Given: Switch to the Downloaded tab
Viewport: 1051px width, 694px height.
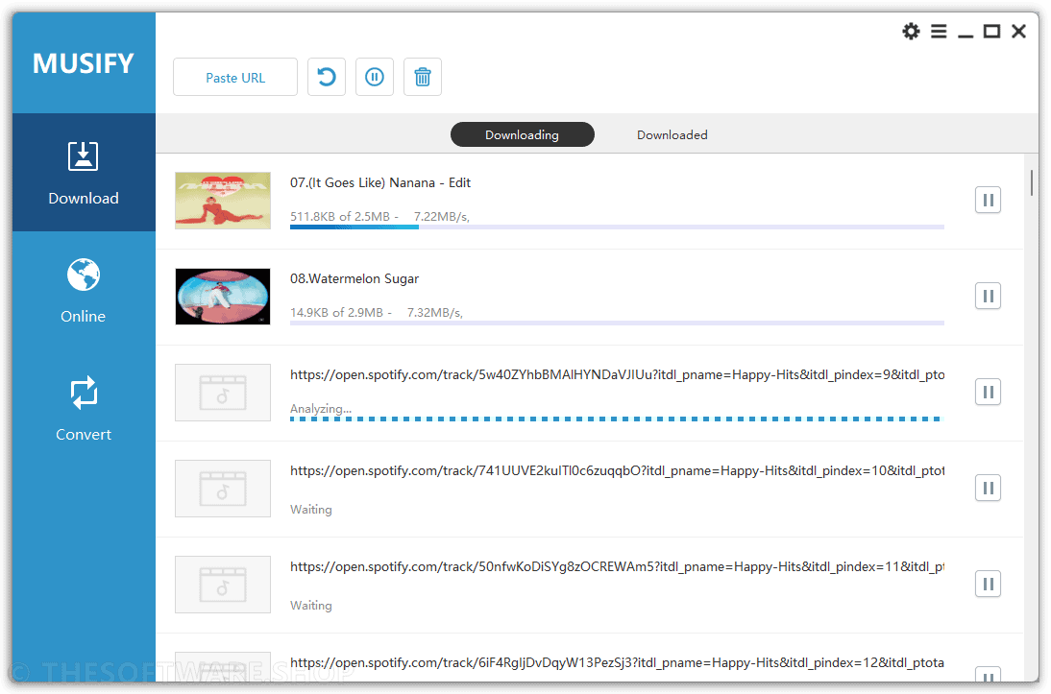Looking at the screenshot, I should coord(672,134).
